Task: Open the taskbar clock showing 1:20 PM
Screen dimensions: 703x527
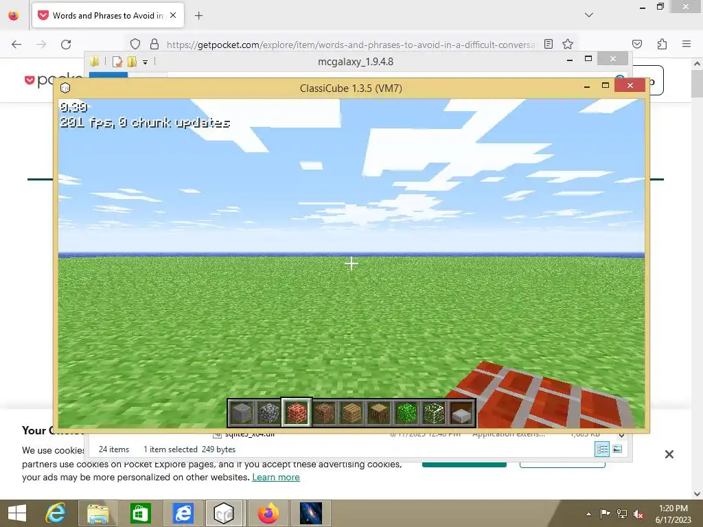Action: tap(673, 514)
